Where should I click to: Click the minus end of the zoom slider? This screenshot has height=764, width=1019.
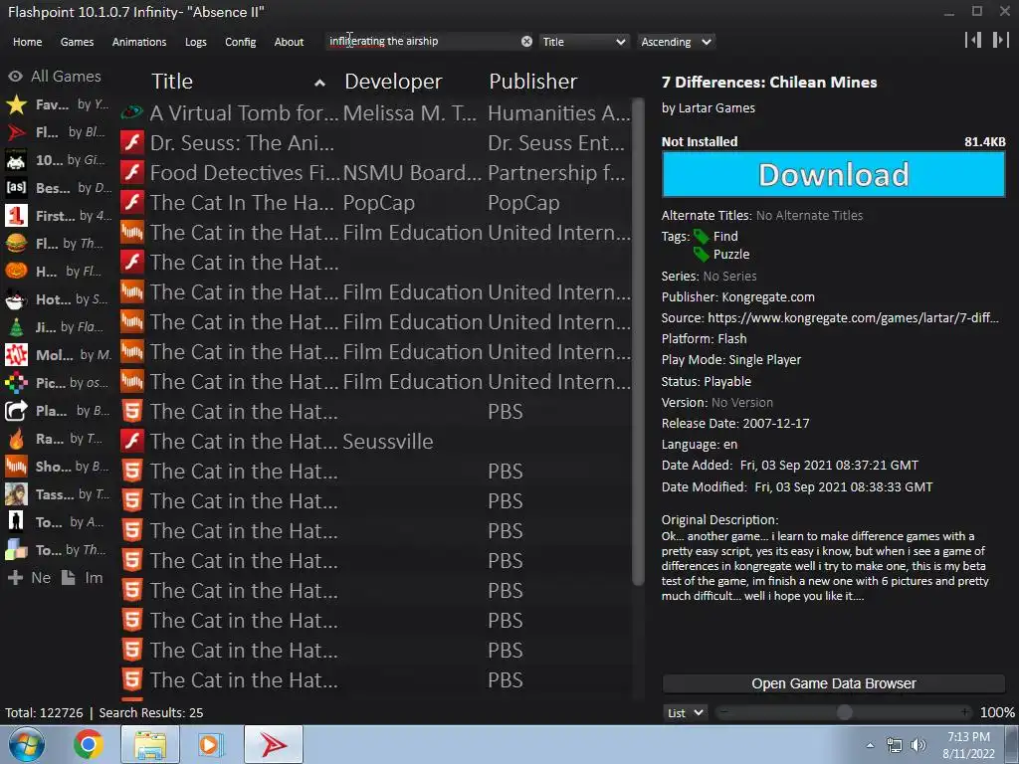[x=724, y=712]
